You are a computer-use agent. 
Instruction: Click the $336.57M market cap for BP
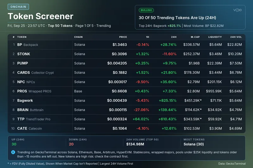click(191, 45)
